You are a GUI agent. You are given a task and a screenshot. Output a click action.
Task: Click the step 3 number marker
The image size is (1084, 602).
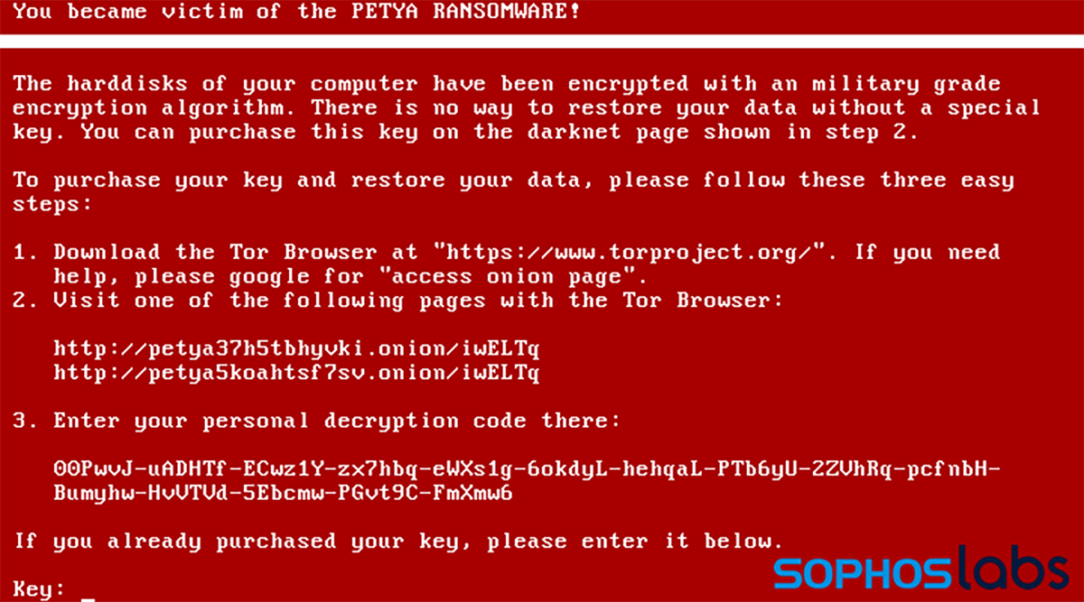(23, 421)
